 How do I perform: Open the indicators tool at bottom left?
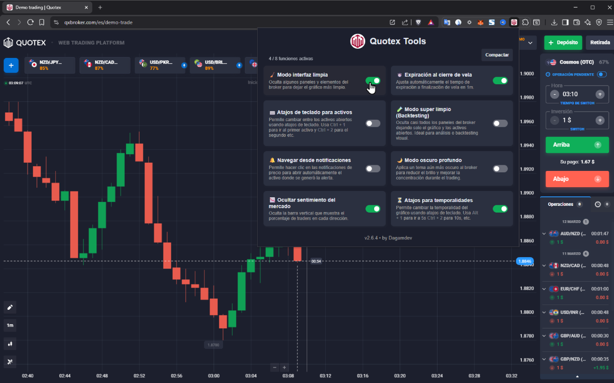[10, 361]
